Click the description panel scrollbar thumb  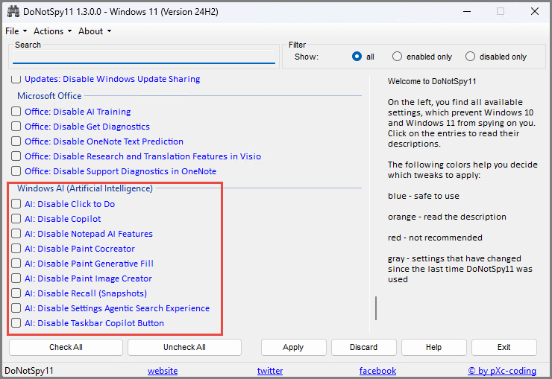(376, 308)
